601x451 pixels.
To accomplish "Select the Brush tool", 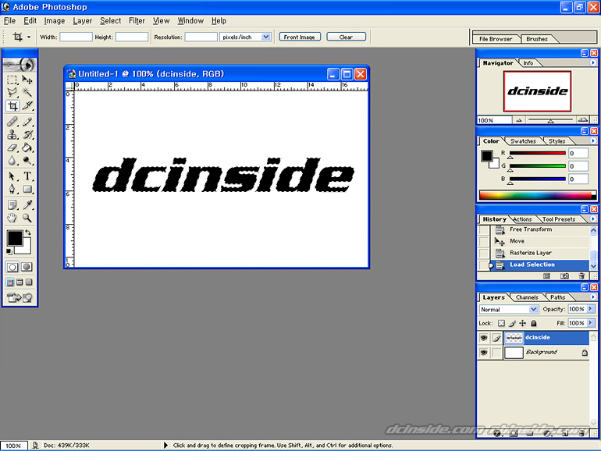I will (x=27, y=122).
